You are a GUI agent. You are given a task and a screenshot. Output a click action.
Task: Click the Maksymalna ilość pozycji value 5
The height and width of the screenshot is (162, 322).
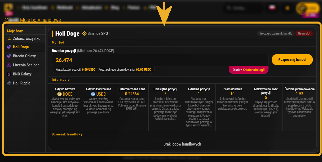pyautogui.click(x=266, y=97)
